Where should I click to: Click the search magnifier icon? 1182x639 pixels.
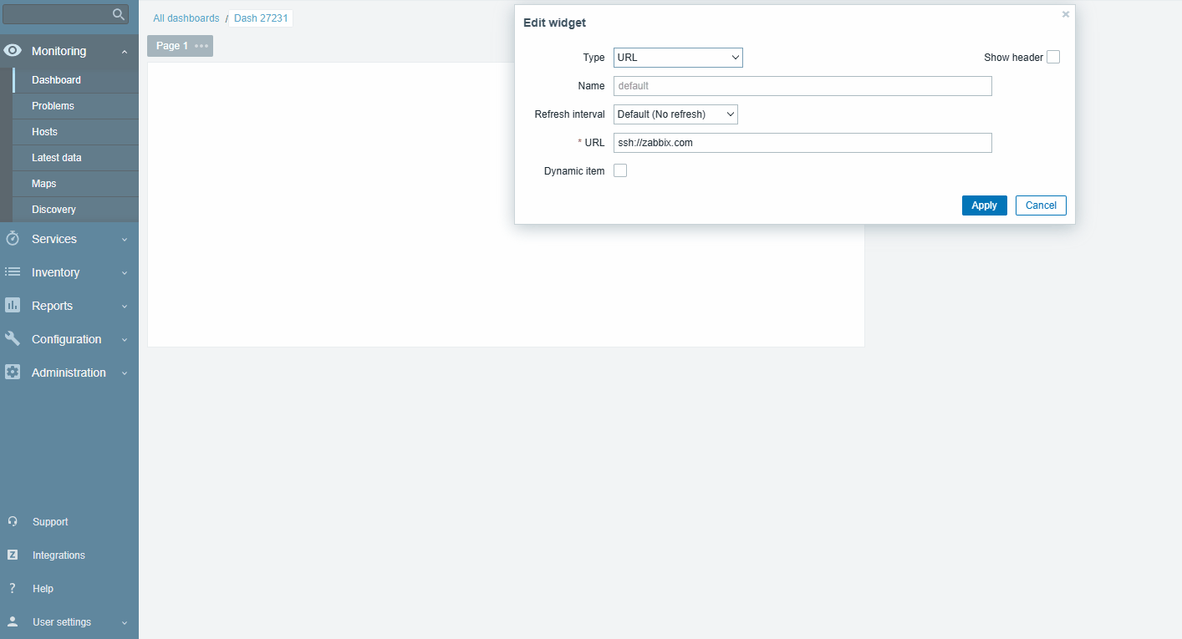coord(119,14)
